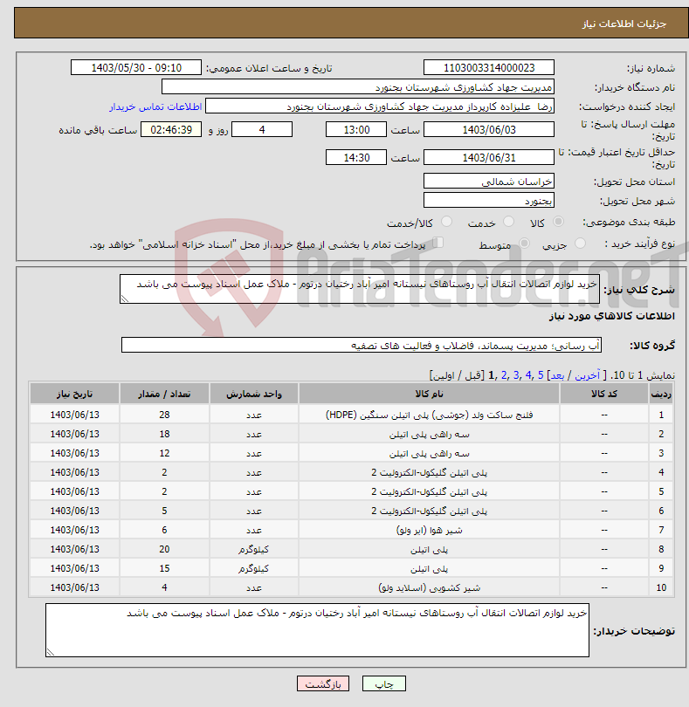Click the province field خراسان شمالی
This screenshot has height=707, width=689.
click(489, 182)
